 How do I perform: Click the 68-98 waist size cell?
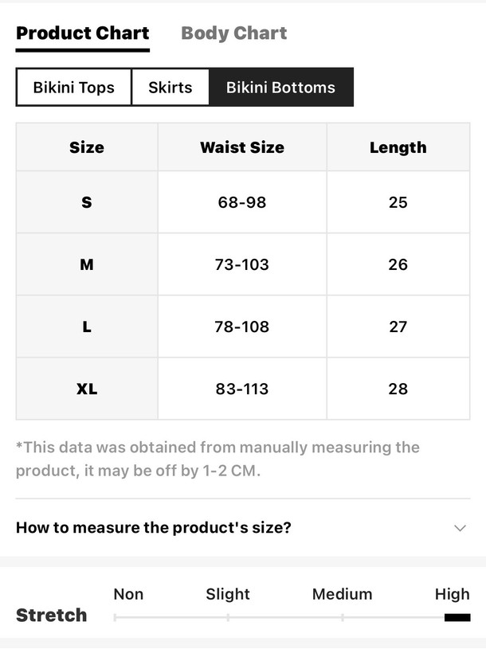pyautogui.click(x=242, y=202)
